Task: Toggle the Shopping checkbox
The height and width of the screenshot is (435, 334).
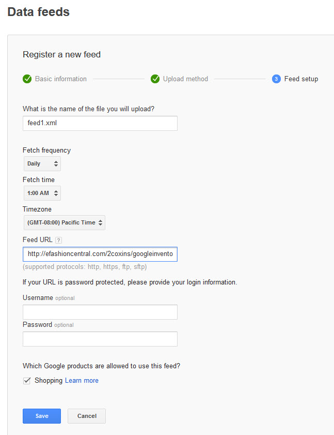Action: point(27,381)
